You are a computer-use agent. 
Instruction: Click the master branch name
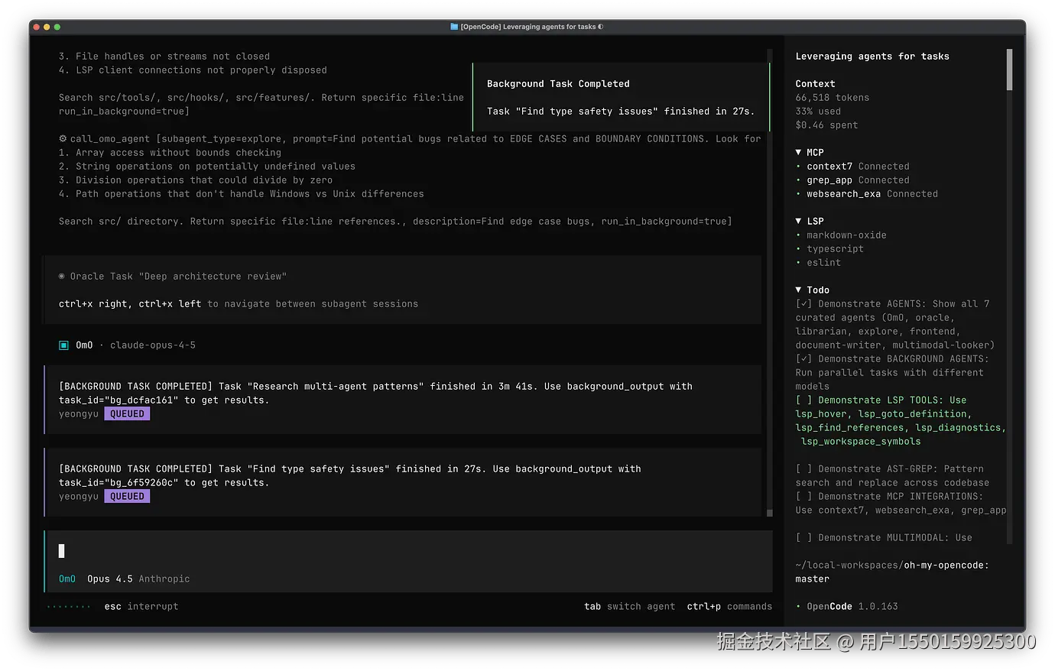point(812,579)
